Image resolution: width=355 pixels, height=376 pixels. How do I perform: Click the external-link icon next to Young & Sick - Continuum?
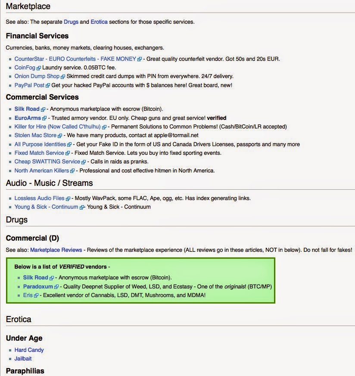(82, 207)
